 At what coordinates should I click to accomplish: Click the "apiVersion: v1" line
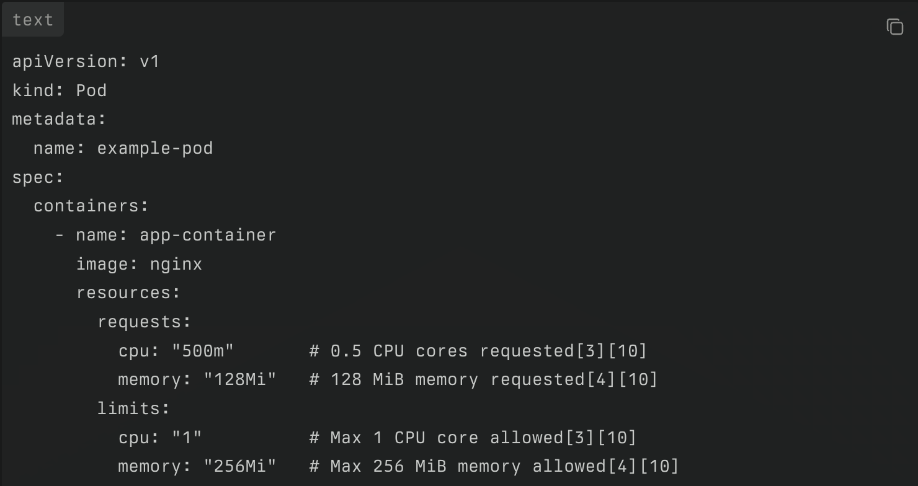(86, 61)
